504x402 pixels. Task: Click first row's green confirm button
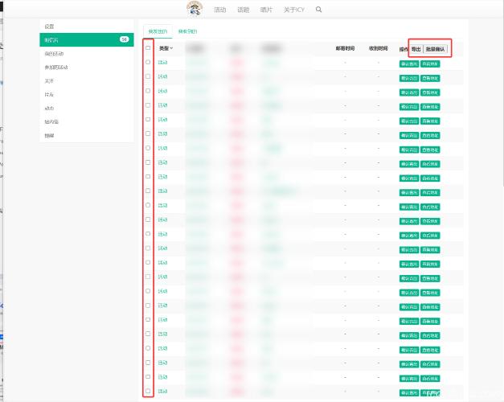408,63
